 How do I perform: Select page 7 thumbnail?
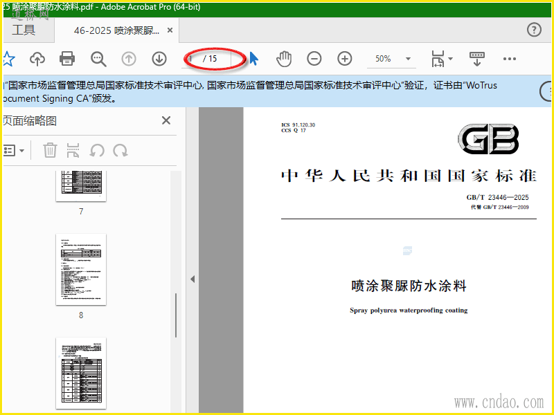[81, 186]
